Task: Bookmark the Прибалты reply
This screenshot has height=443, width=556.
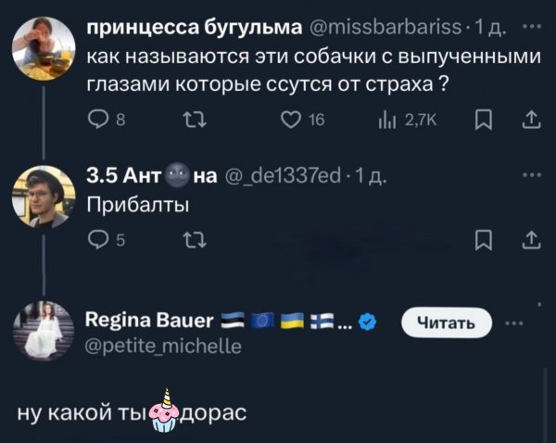Action: click(482, 244)
